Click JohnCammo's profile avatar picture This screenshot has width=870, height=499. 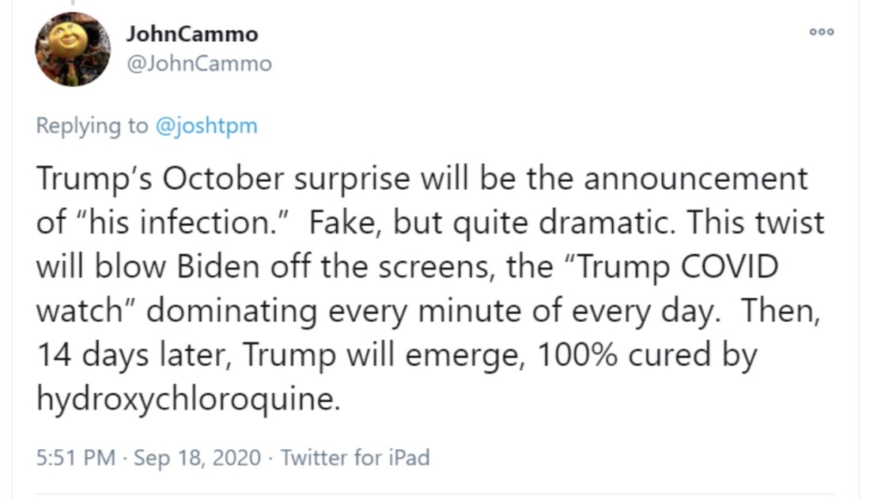(73, 49)
